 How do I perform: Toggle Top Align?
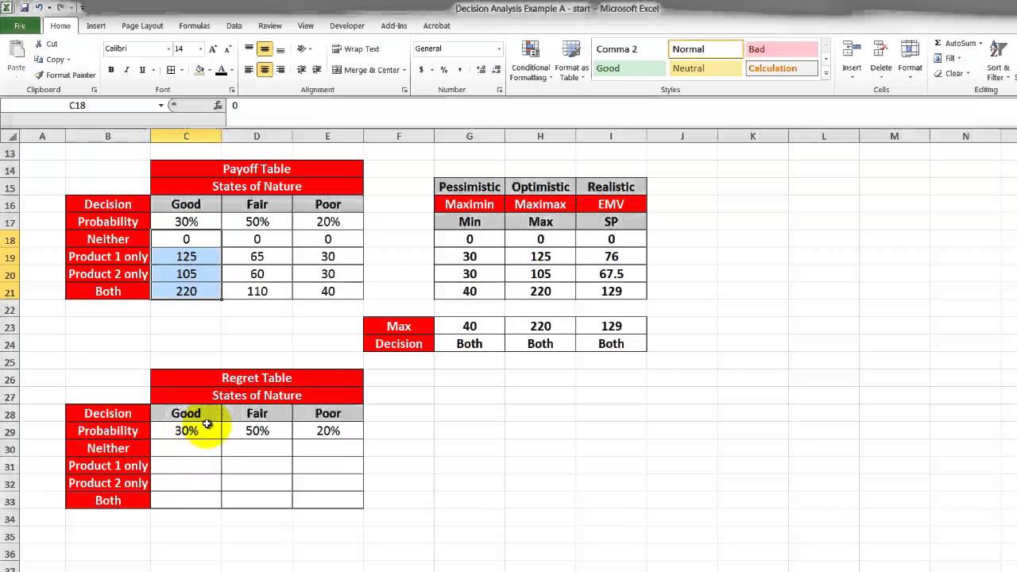coord(249,48)
